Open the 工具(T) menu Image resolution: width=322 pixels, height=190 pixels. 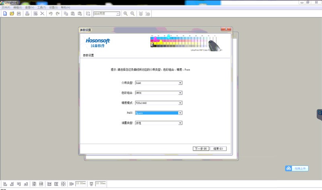click(41, 7)
